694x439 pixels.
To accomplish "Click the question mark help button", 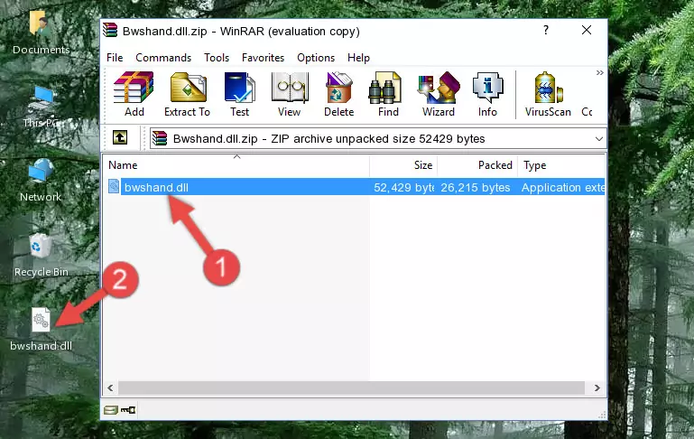I will 546,30.
